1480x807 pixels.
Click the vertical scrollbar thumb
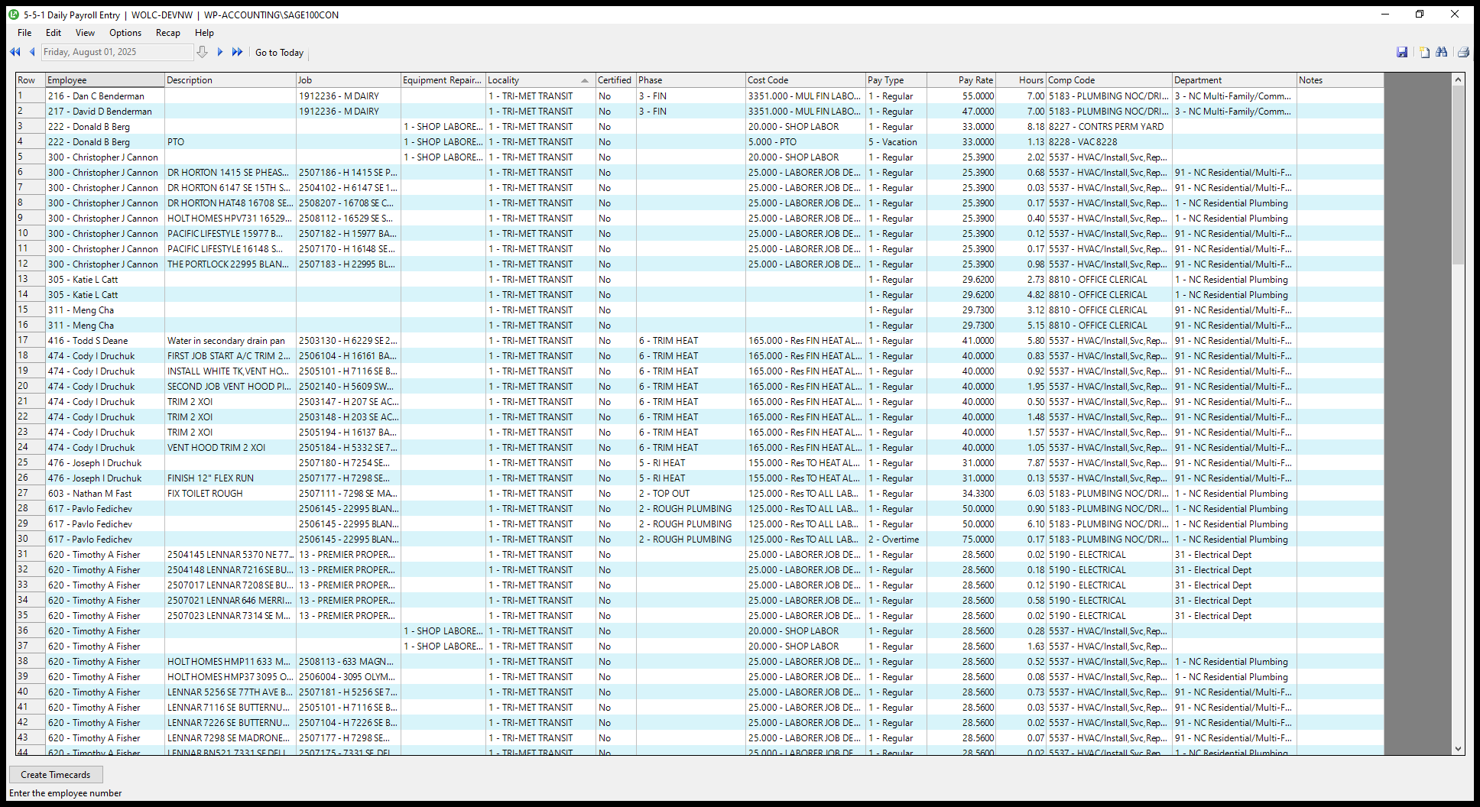pos(1458,176)
